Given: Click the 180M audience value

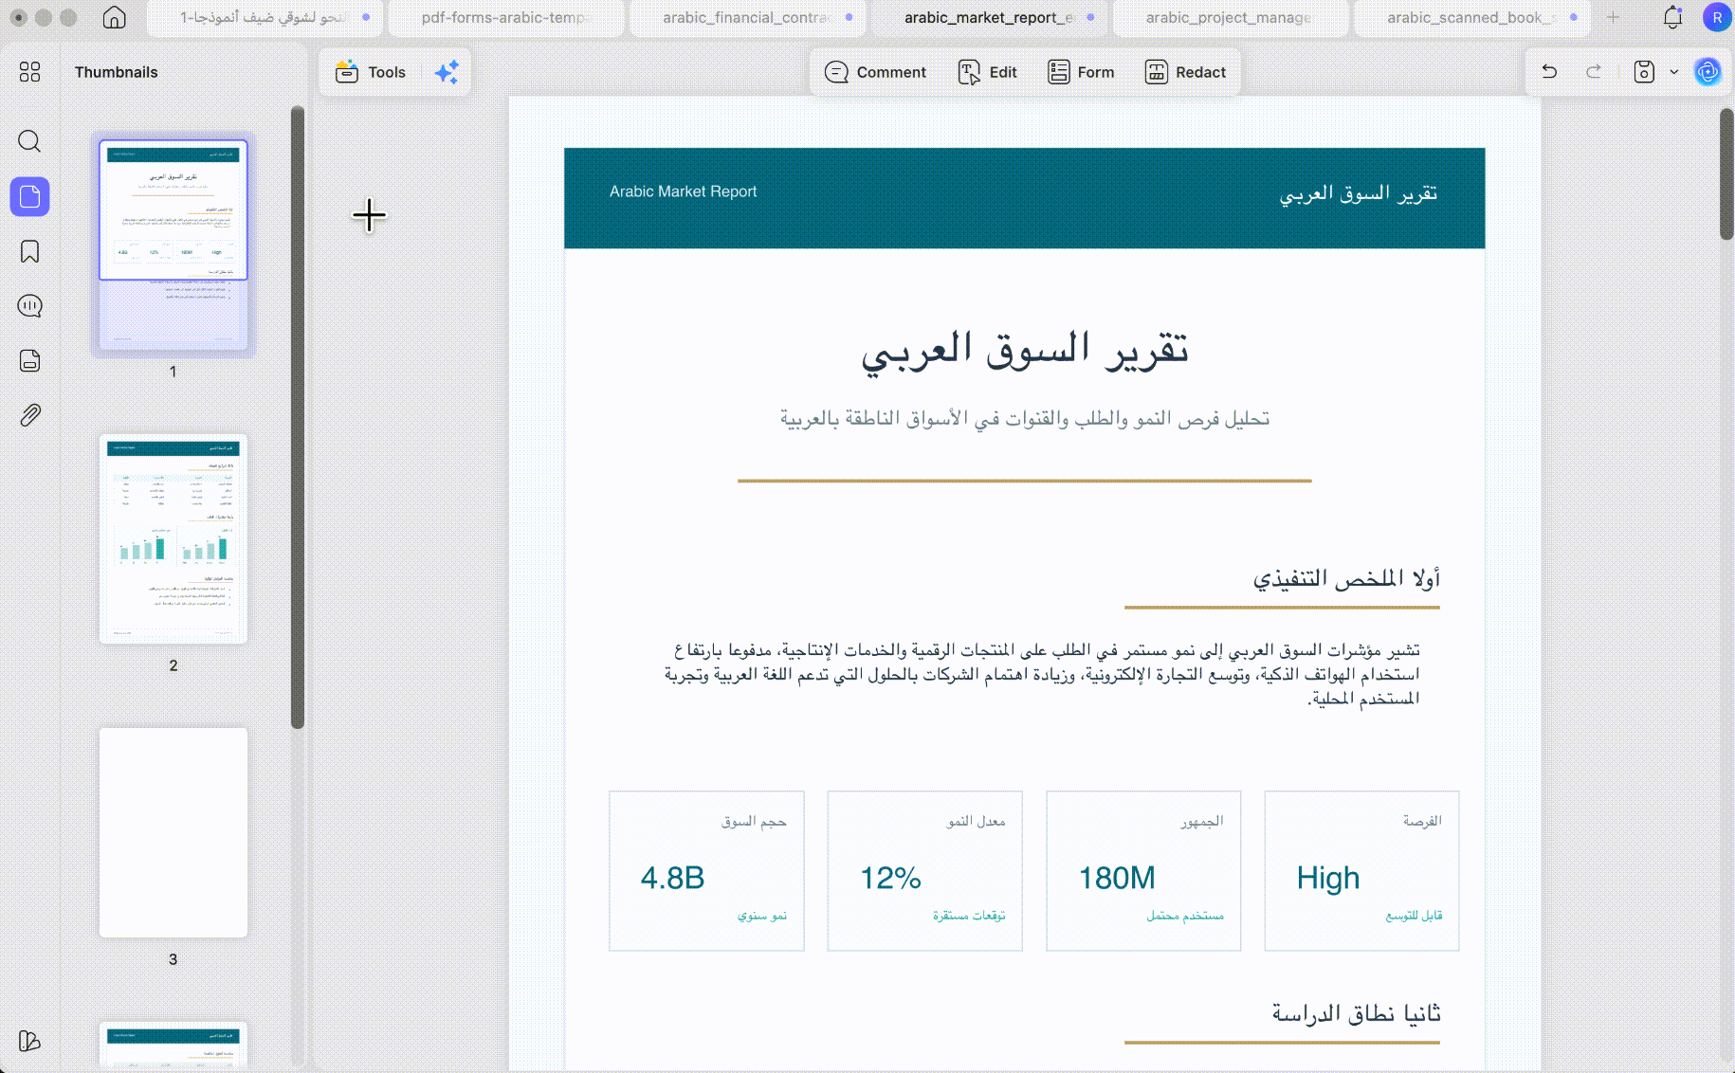Looking at the screenshot, I should pyautogui.click(x=1117, y=878).
